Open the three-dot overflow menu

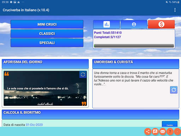[175, 10]
